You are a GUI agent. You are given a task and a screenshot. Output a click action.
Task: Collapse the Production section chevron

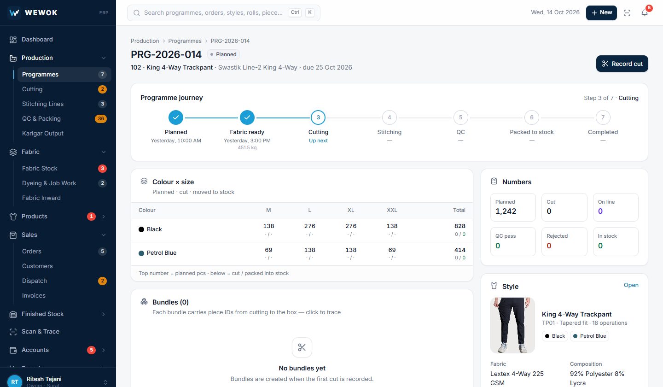coord(104,58)
